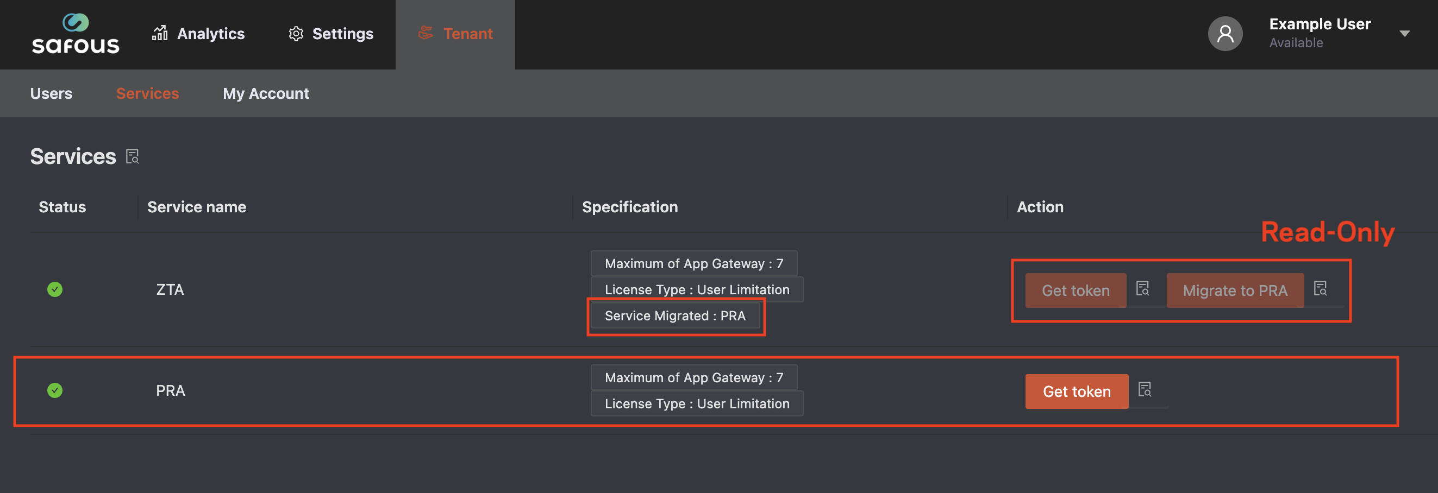
Task: Click the Service name column header
Action: click(x=197, y=207)
